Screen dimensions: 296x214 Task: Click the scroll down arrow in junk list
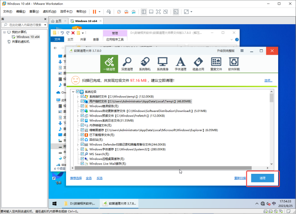click(271, 164)
